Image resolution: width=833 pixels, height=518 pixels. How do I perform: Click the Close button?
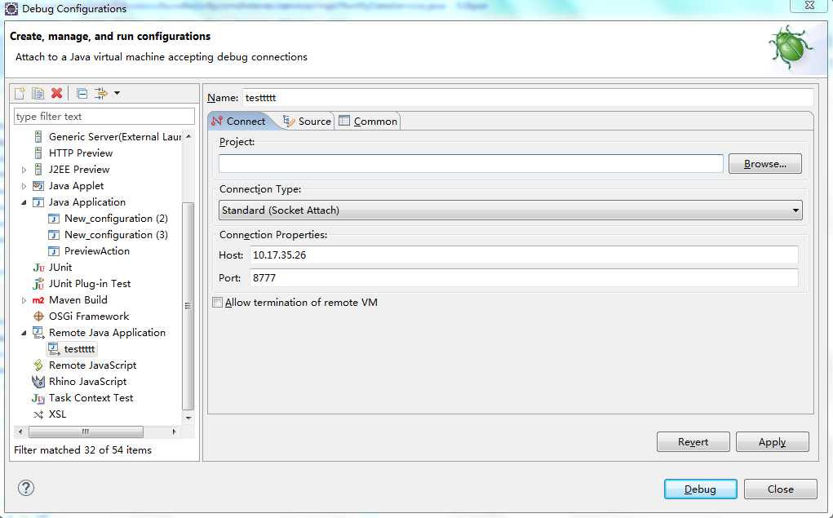[781, 489]
